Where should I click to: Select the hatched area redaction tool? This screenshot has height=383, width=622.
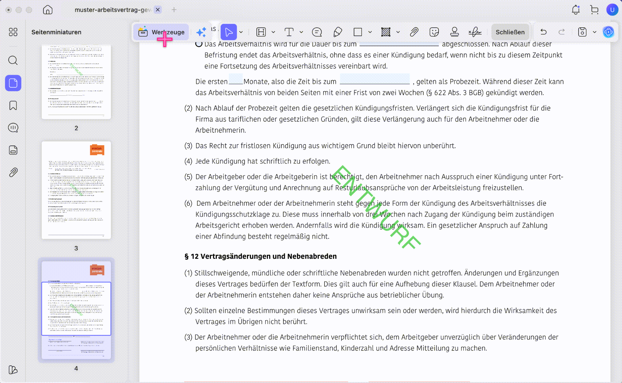[386, 32]
